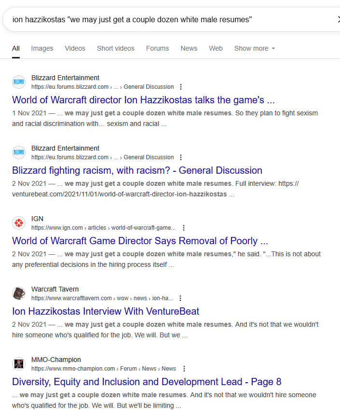The height and width of the screenshot is (416, 340).
Task: Open 'World of Warcraft director Ion Hazzikostas talks' link
Action: click(144, 100)
